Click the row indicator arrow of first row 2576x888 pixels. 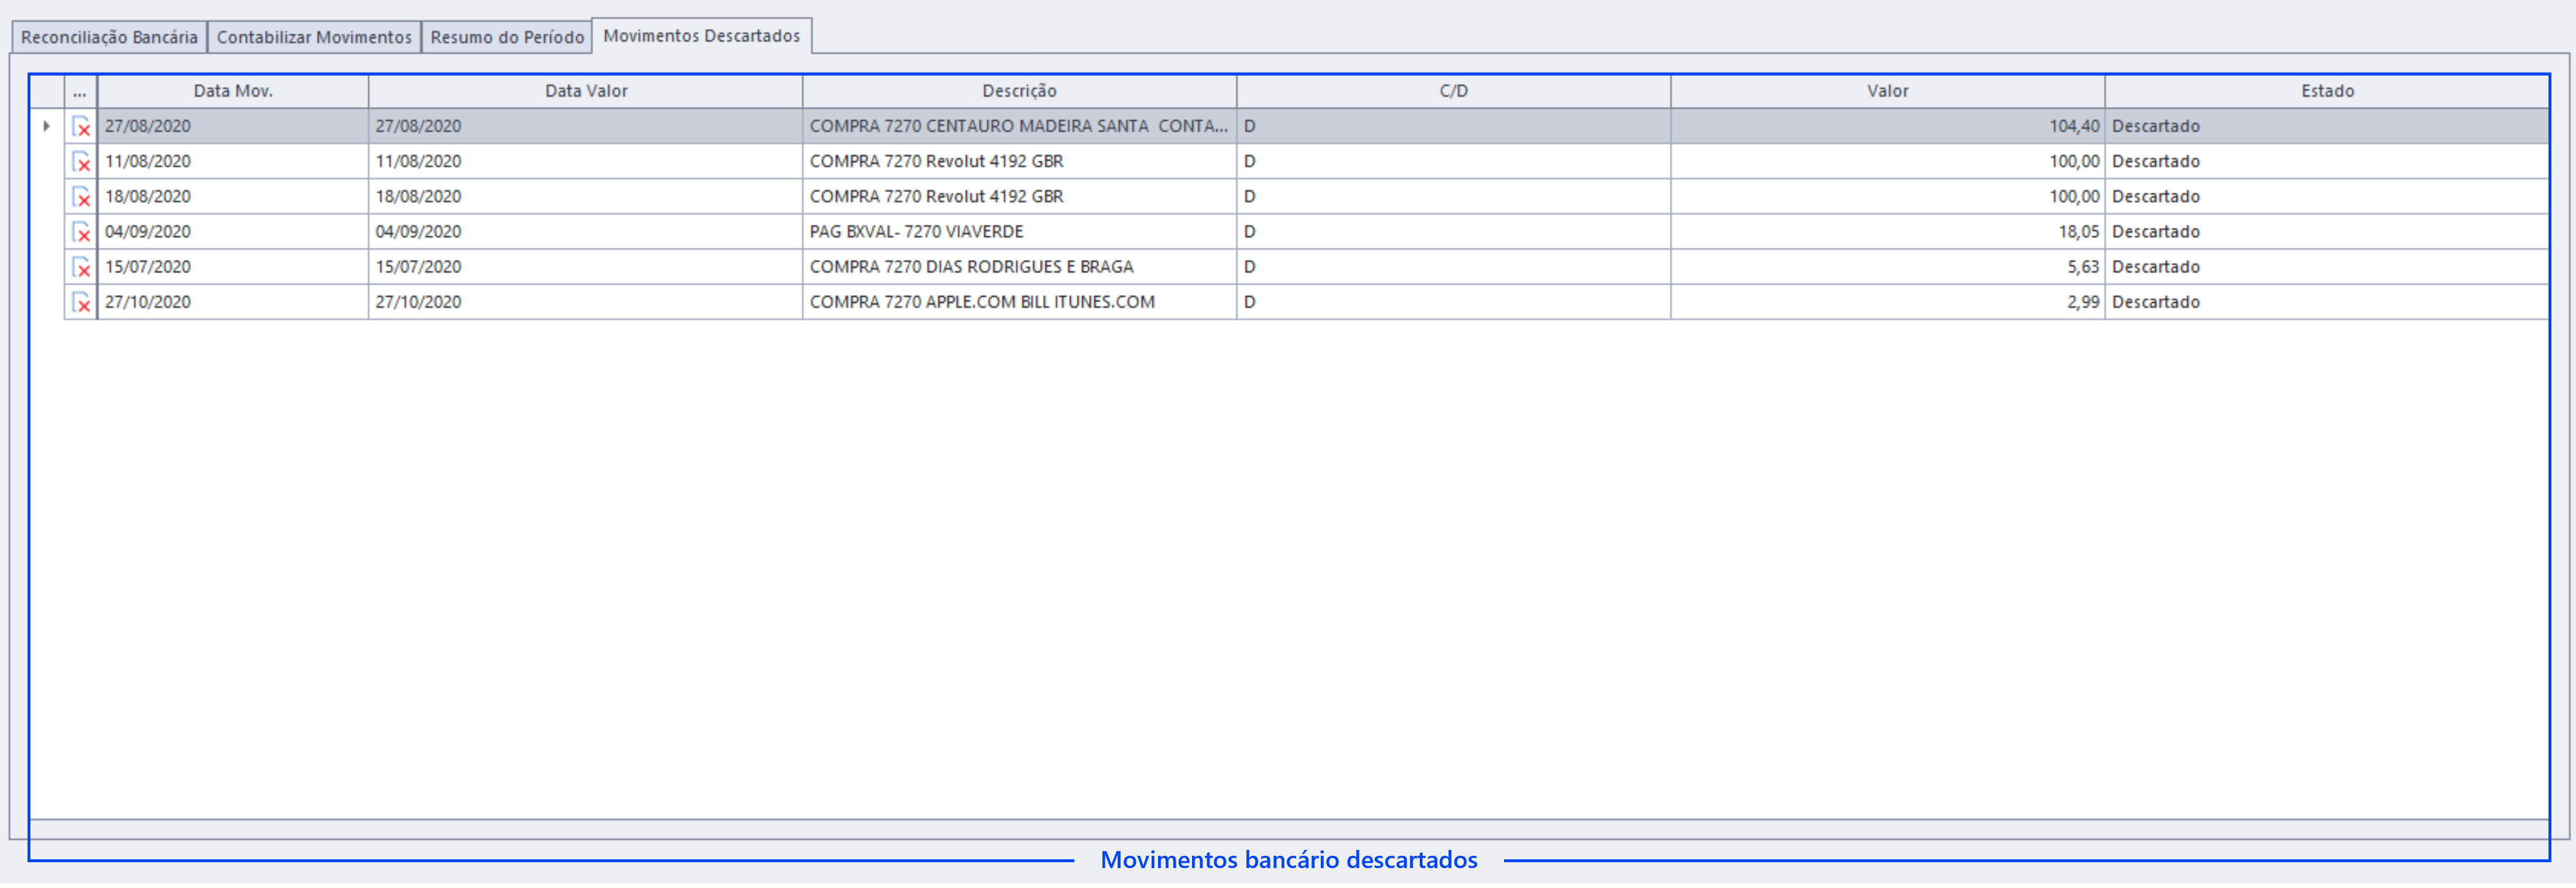[x=46, y=126]
